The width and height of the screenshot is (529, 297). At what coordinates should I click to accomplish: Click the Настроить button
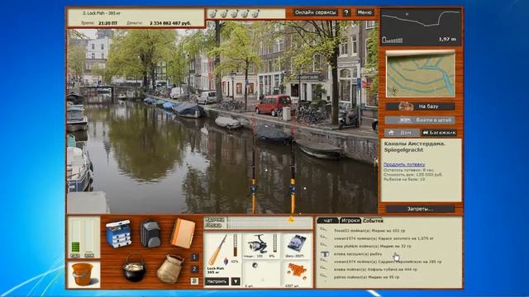point(217,281)
